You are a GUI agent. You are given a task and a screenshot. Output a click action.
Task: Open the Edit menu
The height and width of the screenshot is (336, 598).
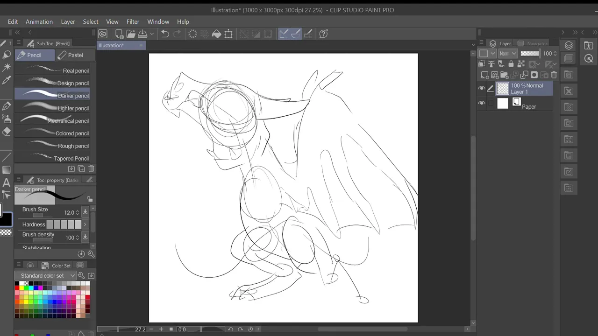pos(13,21)
